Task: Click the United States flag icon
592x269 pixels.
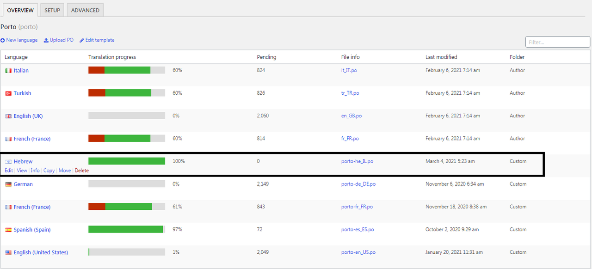Action: [8, 252]
